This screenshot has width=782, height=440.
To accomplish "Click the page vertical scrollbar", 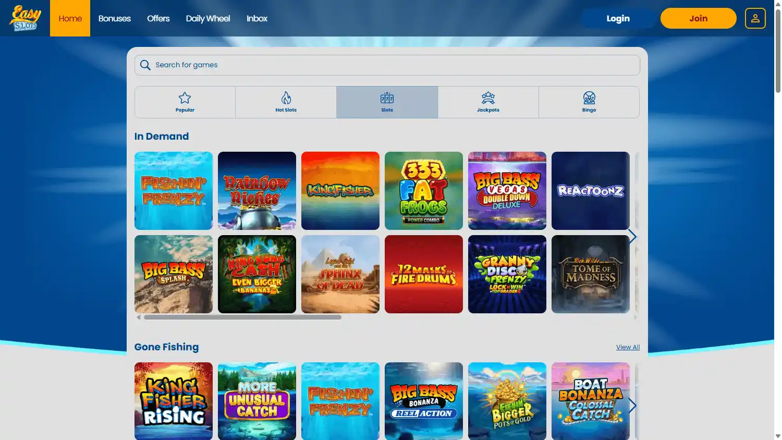I will 778,52.
